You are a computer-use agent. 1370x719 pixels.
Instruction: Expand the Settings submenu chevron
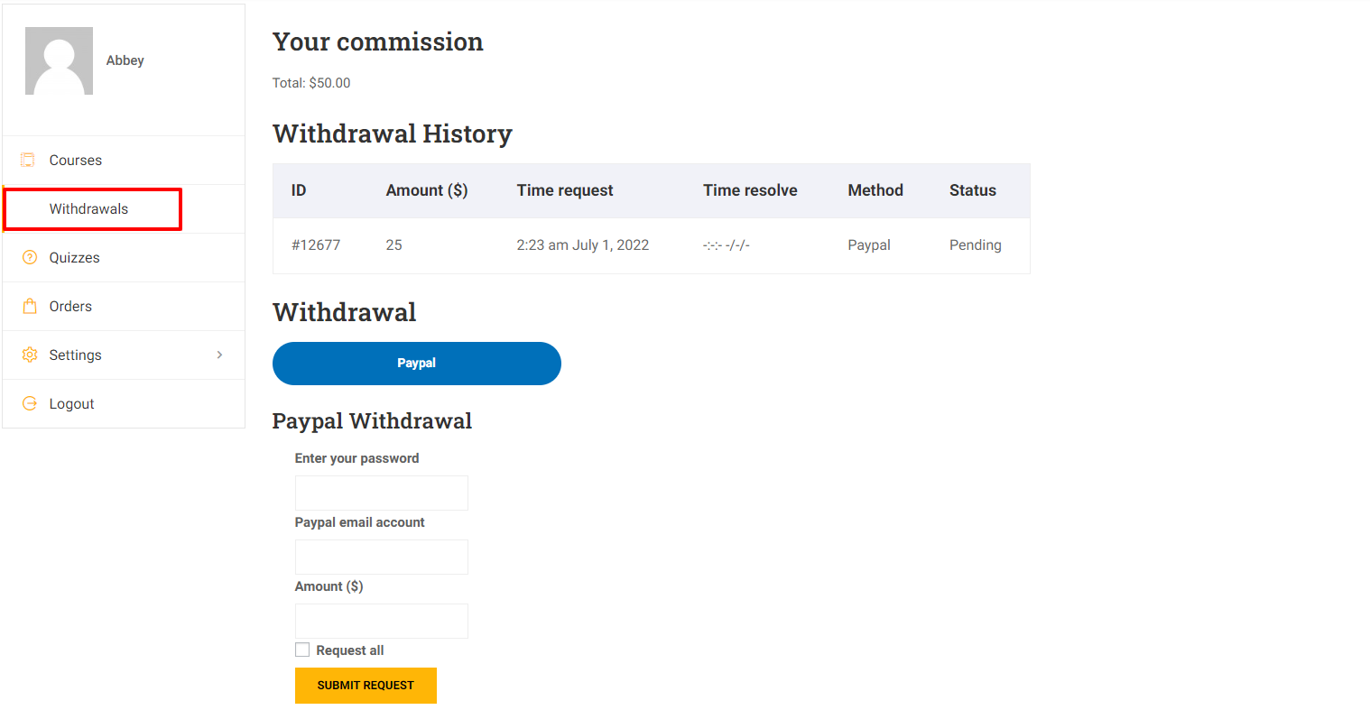219,355
